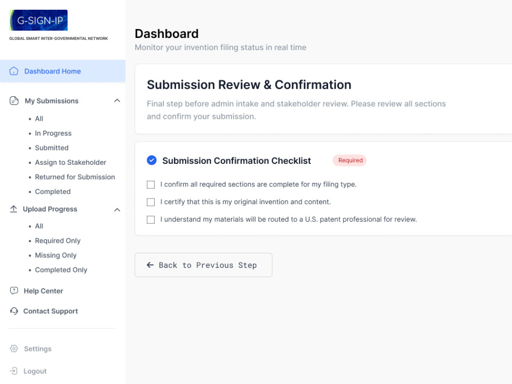Click 'Monitor your invention filing status' subtitle
Image resolution: width=512 pixels, height=384 pixels.
[220, 47]
